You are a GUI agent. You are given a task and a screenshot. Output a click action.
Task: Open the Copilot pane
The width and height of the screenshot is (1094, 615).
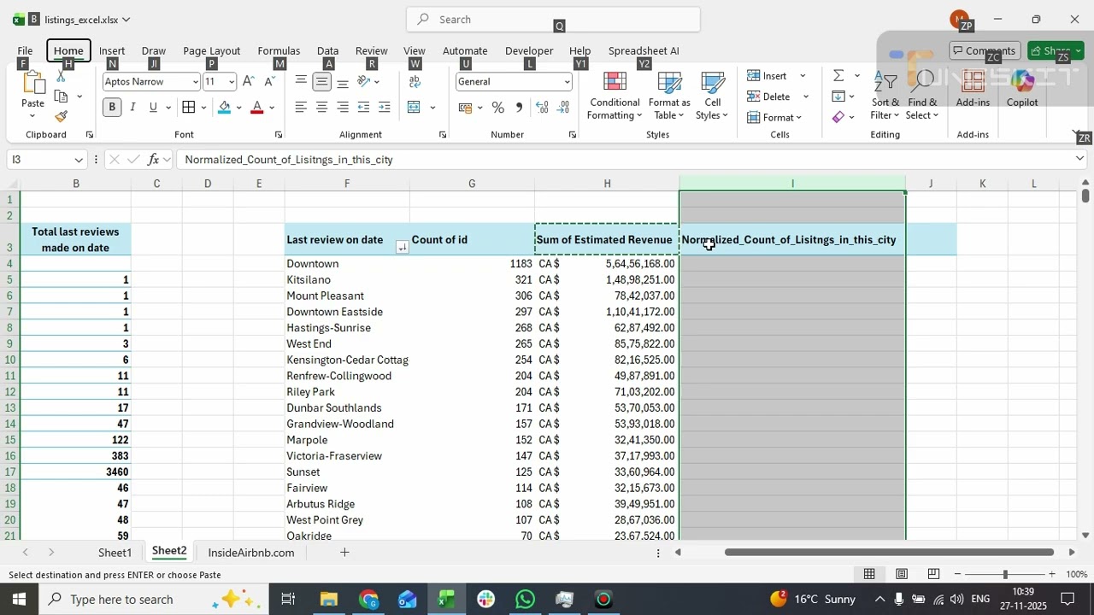(1021, 89)
